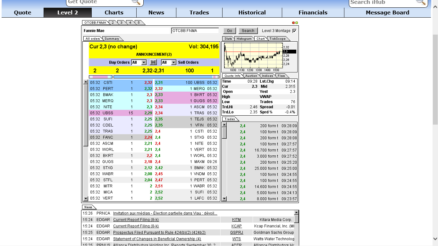This screenshot has width=438, height=246.
Task: Switch to the Auction tab
Action: [251, 76]
